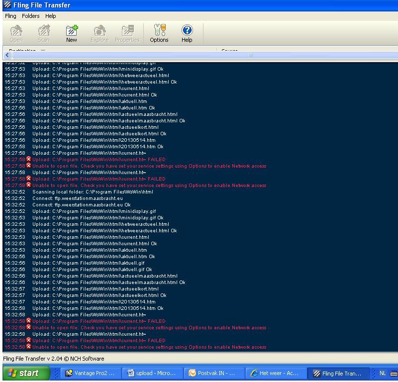The image size is (398, 382).
Task: Switch to Postvak IN taskbar window
Action: [214, 373]
